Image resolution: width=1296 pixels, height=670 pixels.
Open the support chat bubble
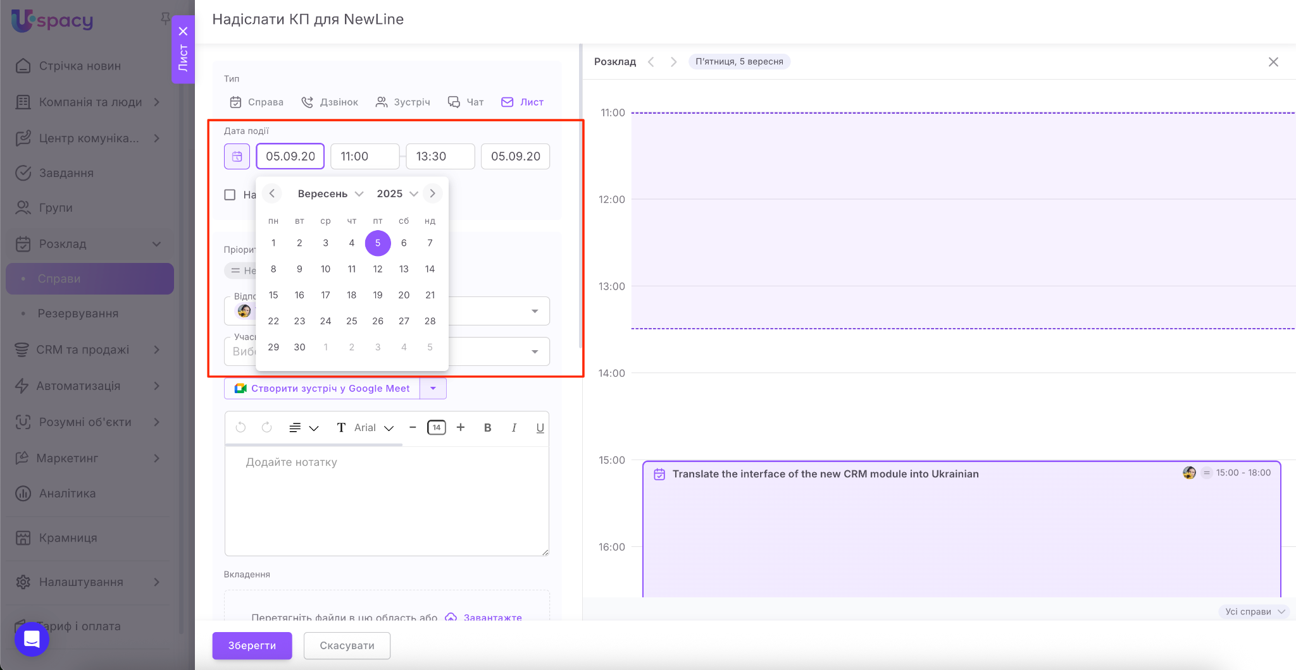click(32, 639)
